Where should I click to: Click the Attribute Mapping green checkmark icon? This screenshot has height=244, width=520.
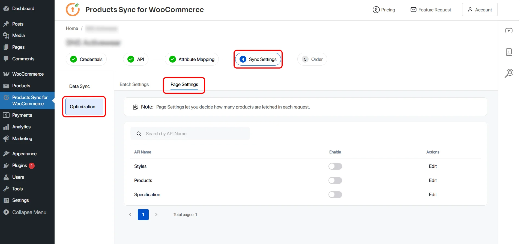pos(172,59)
